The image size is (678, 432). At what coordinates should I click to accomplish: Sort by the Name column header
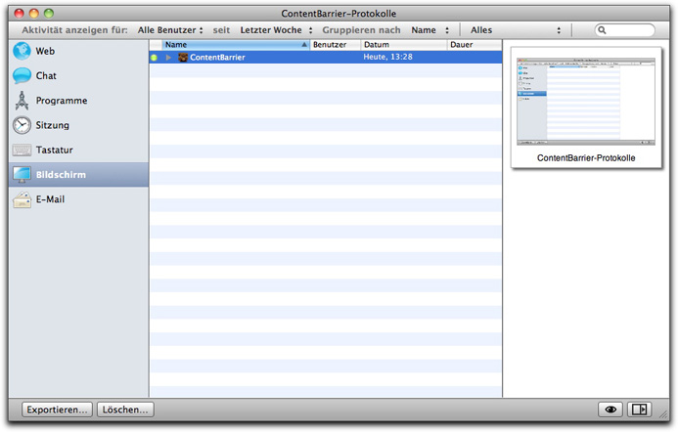(x=236, y=45)
